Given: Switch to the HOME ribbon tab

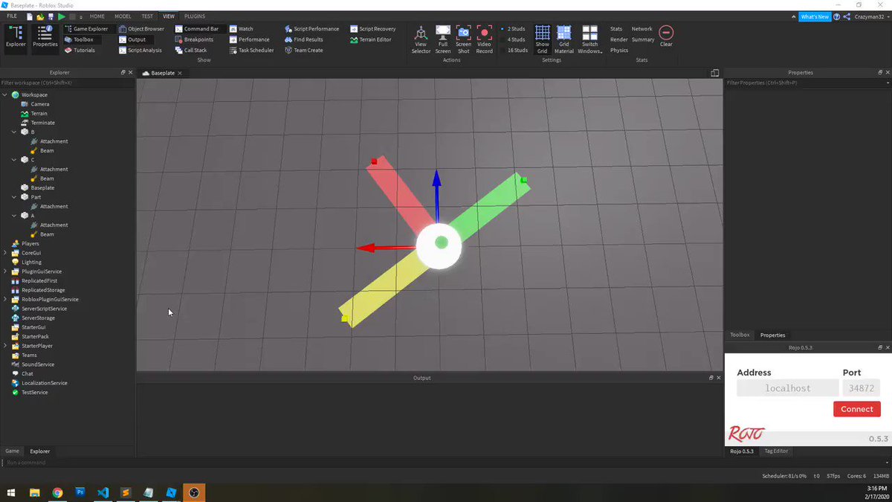Looking at the screenshot, I should [x=97, y=16].
